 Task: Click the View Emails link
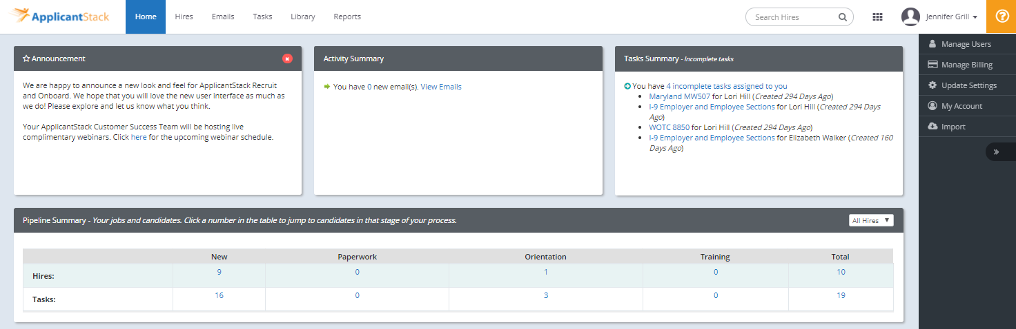point(441,87)
